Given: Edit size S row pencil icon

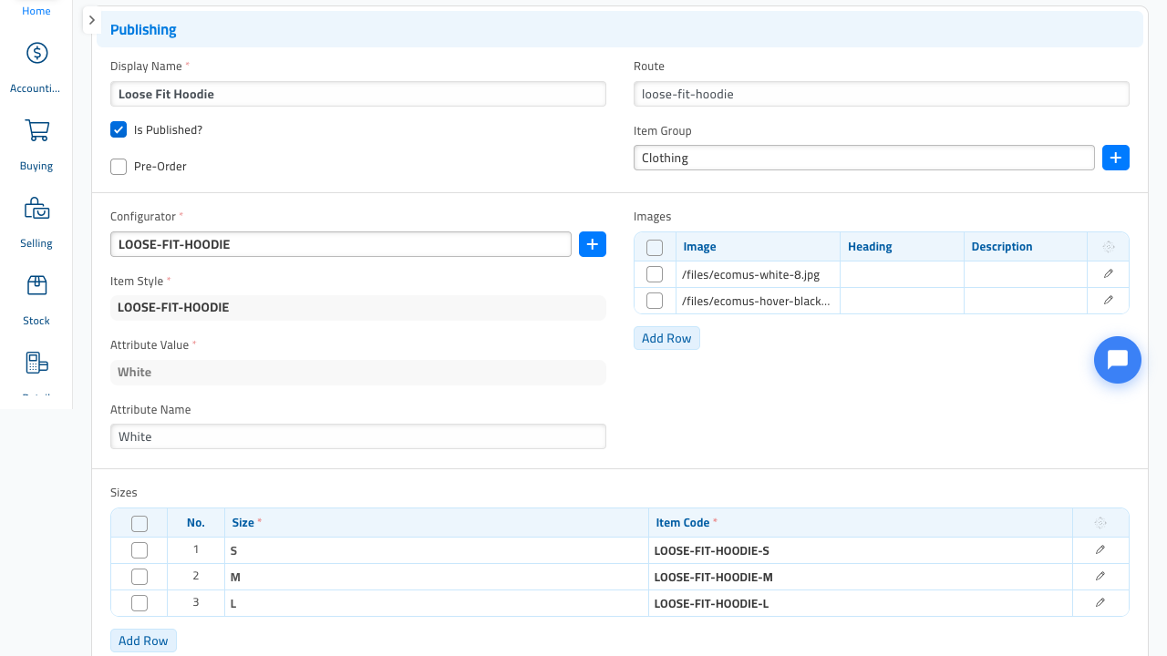Looking at the screenshot, I should click(x=1100, y=550).
